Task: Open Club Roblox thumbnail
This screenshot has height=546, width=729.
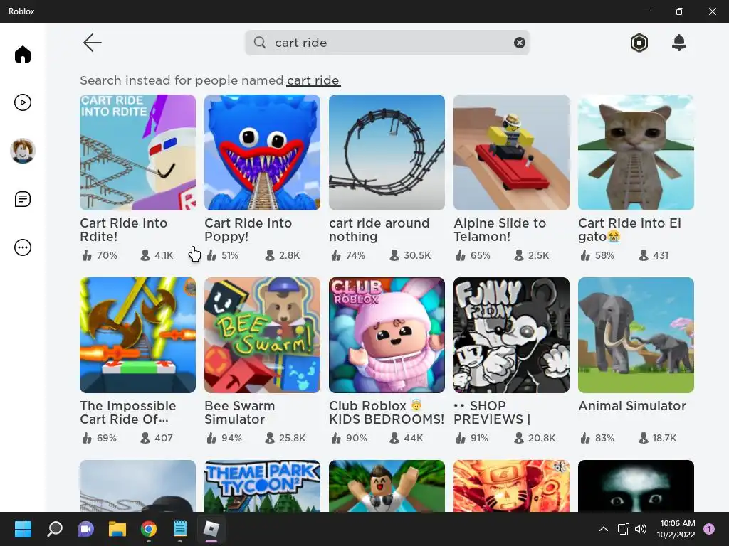Action: 387,336
